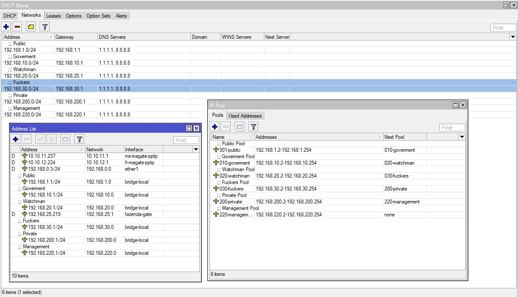Open the Option Sets tab

coord(99,16)
